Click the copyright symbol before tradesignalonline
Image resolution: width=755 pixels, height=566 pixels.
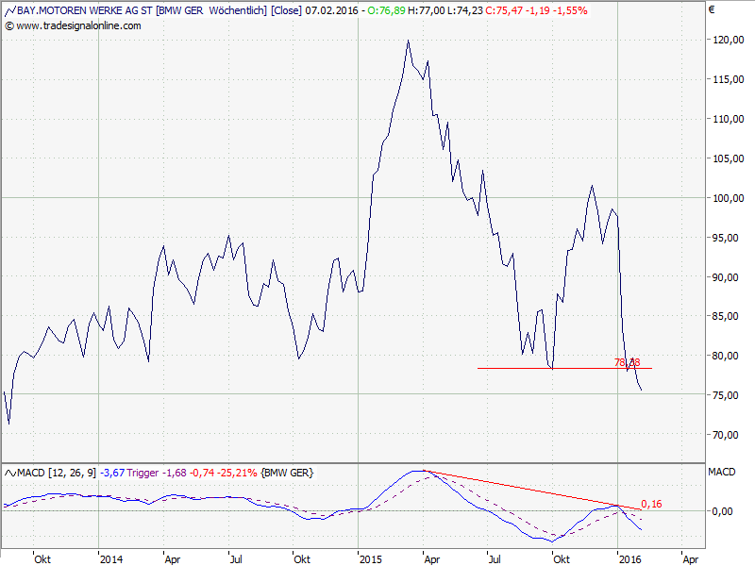pos(8,25)
